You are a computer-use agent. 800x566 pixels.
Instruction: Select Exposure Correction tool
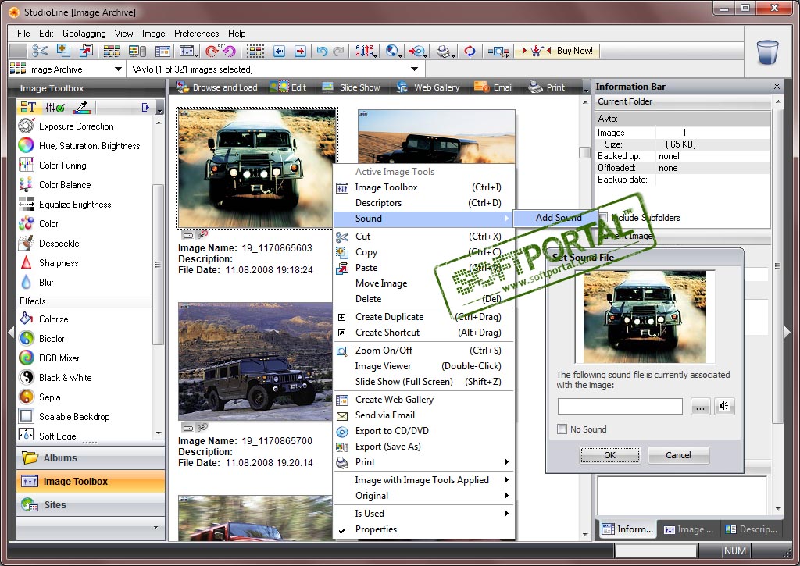coord(76,126)
